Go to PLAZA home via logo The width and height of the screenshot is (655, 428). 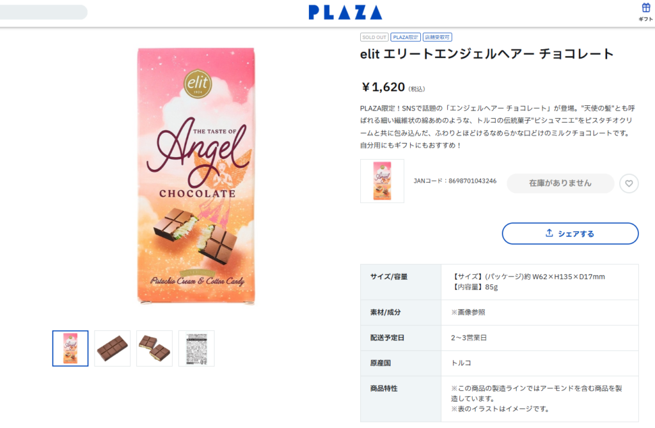[x=345, y=12]
